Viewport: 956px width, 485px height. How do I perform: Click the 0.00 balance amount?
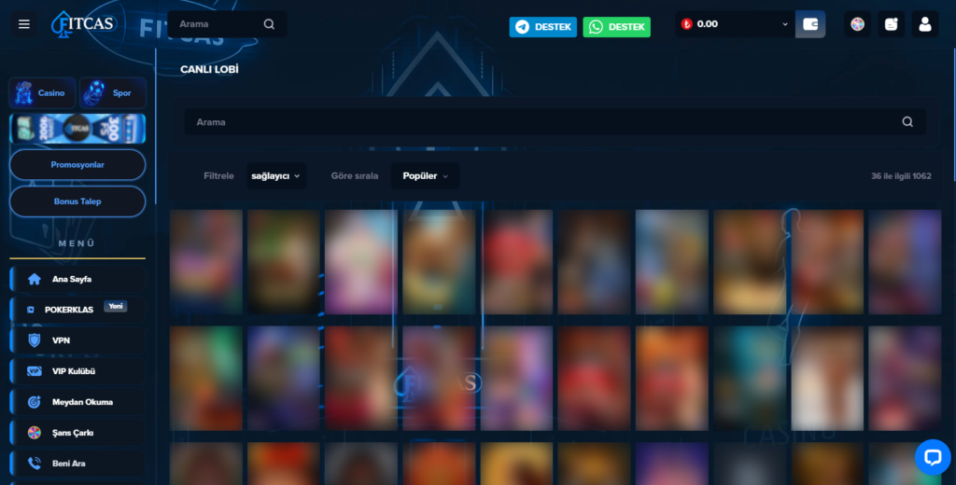(708, 24)
